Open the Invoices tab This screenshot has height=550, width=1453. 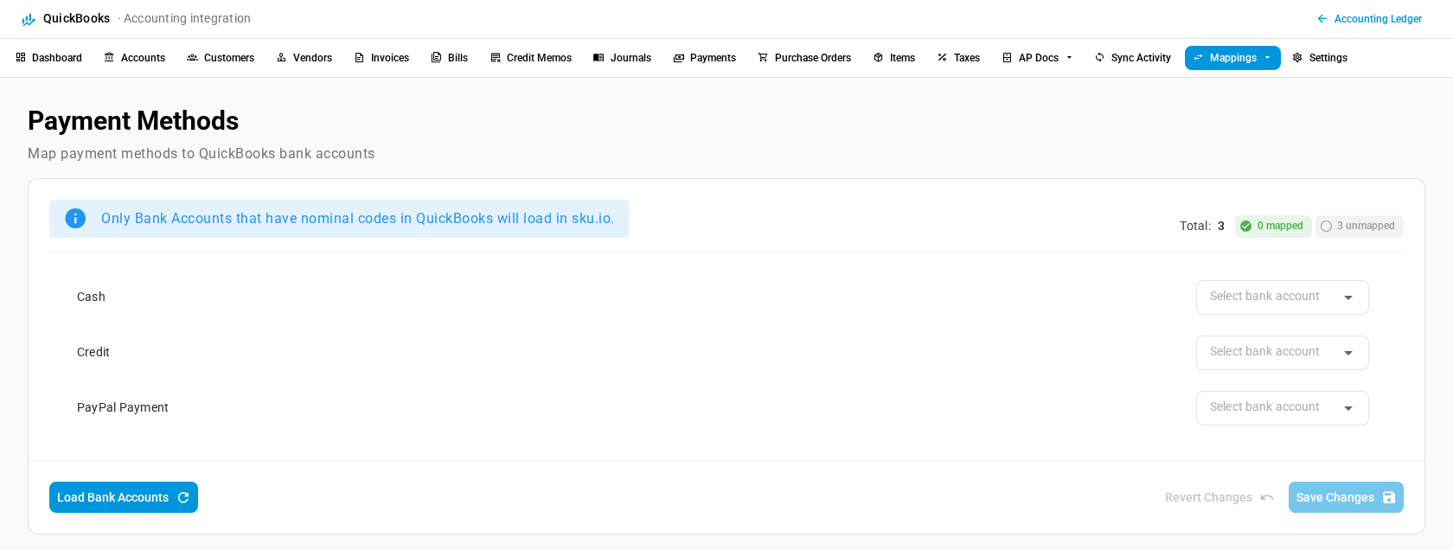[381, 58]
